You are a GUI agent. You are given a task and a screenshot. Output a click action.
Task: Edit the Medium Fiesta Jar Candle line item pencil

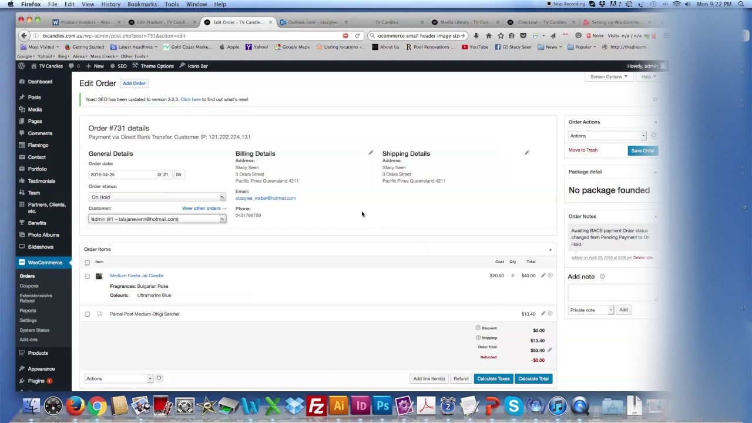[543, 276]
